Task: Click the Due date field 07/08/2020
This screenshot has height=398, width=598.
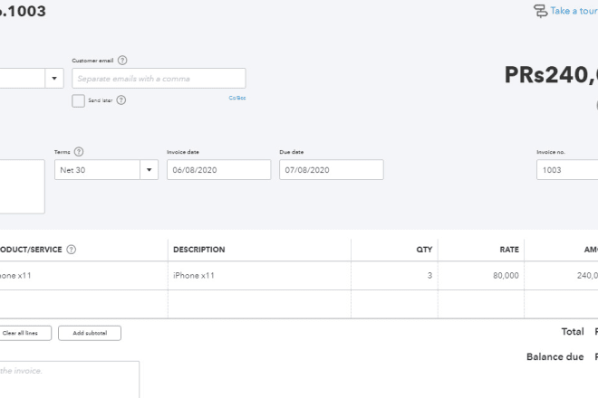Action: [332, 170]
